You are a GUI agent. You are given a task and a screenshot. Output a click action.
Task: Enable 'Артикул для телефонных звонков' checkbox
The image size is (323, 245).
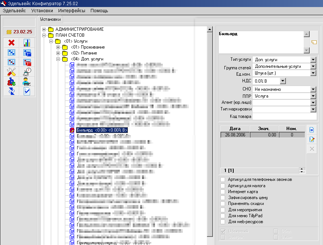[223, 179]
